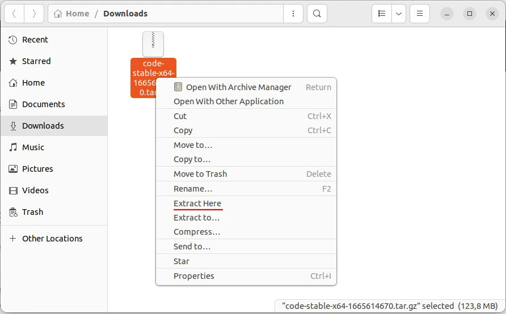506x314 pixels.
Task: Open Other Locations in sidebar
Action: point(52,239)
